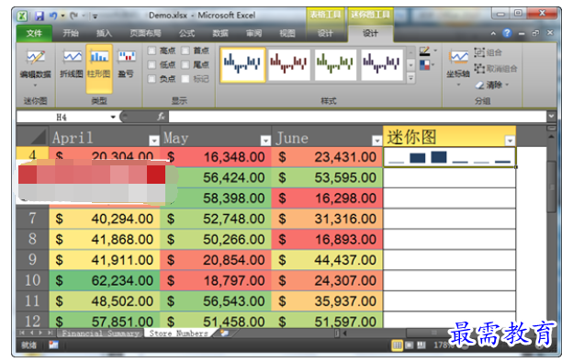Expand the sparkline style gallery More arrow
Viewport: 562px width, 362px height.
411,77
